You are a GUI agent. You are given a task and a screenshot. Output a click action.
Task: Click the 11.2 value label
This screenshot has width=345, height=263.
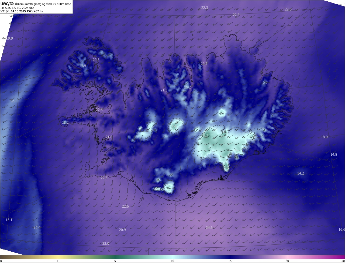tap(187, 87)
